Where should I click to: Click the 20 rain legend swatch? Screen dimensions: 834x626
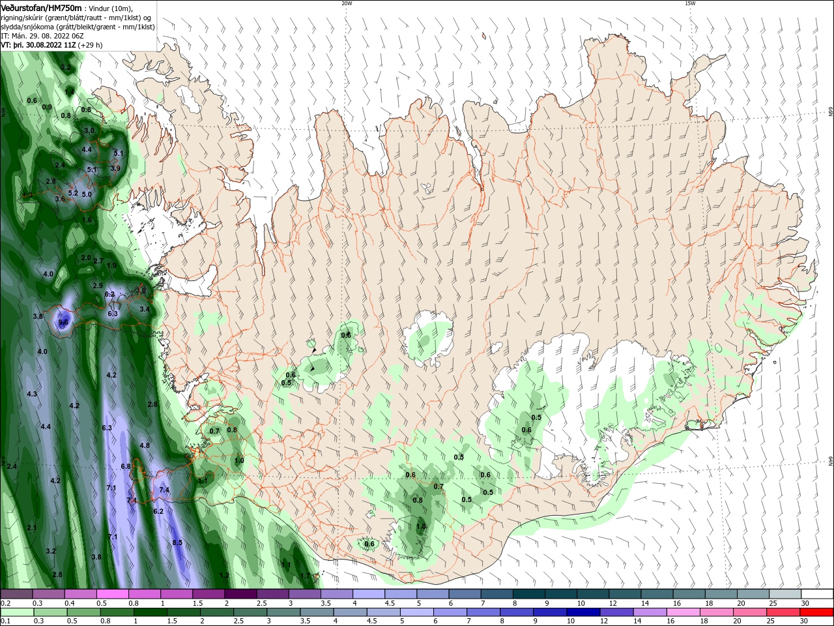[749, 612]
